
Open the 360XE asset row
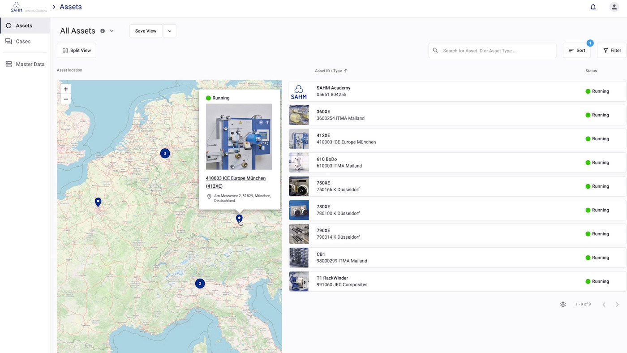pos(457,115)
